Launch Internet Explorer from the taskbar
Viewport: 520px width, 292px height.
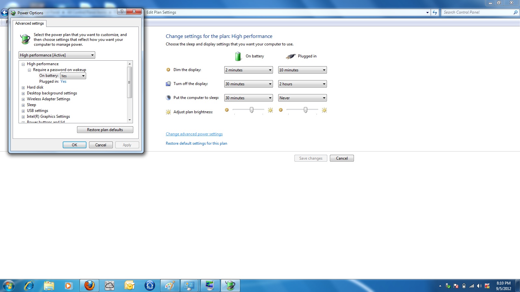[x=29, y=286]
